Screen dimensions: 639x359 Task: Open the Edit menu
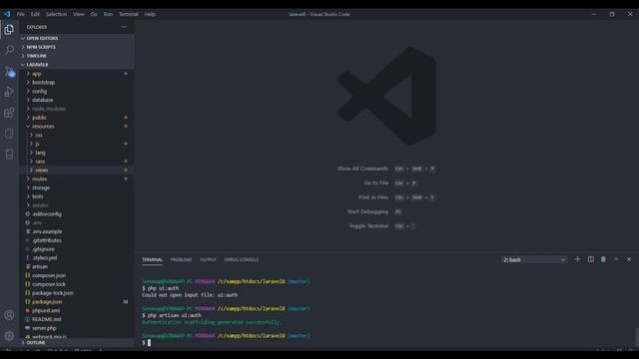[x=35, y=14]
